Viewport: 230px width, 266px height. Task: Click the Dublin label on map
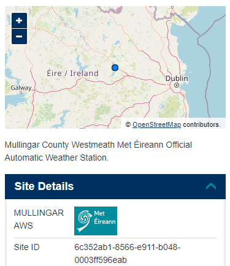(177, 78)
